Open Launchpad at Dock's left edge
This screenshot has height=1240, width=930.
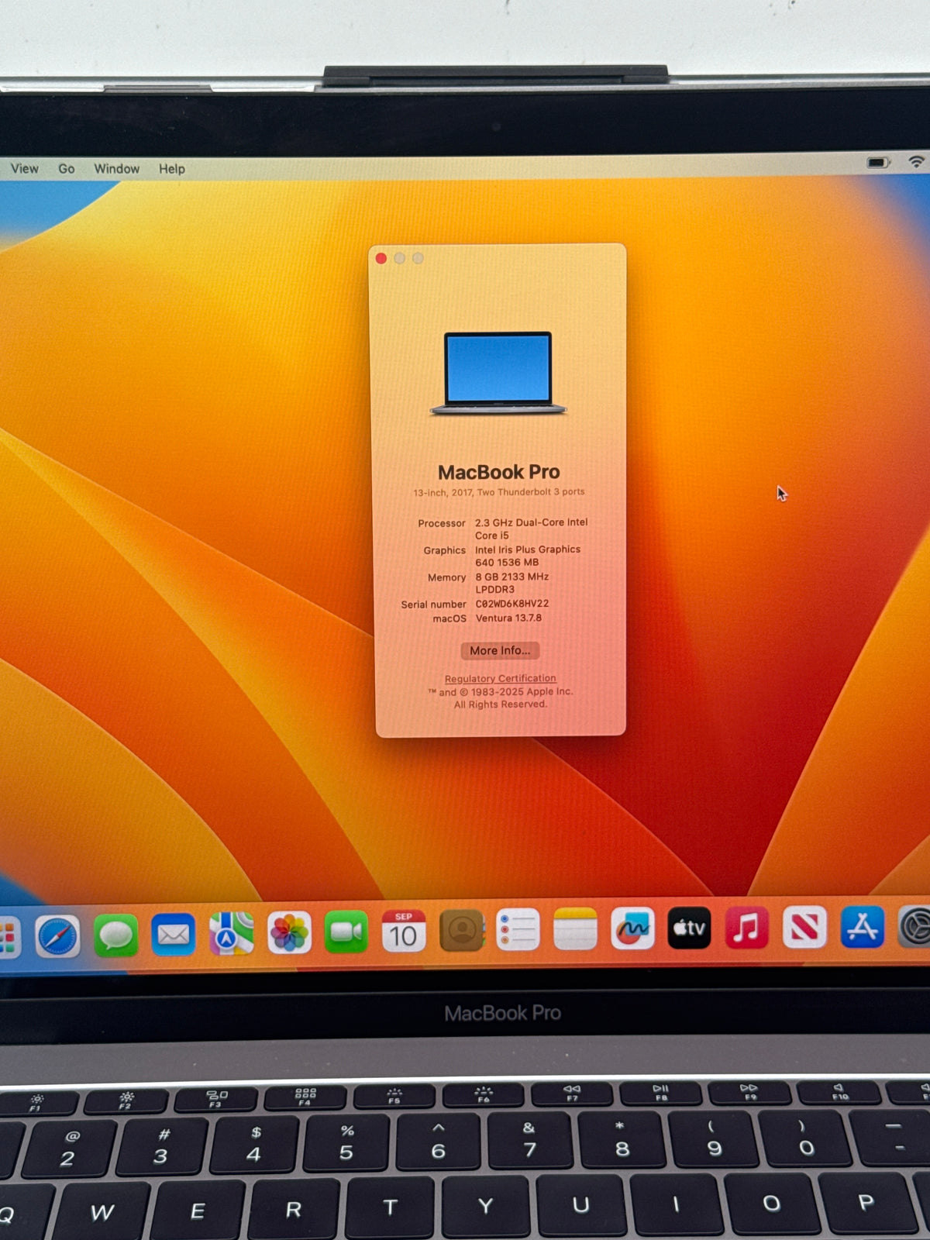tap(9, 937)
